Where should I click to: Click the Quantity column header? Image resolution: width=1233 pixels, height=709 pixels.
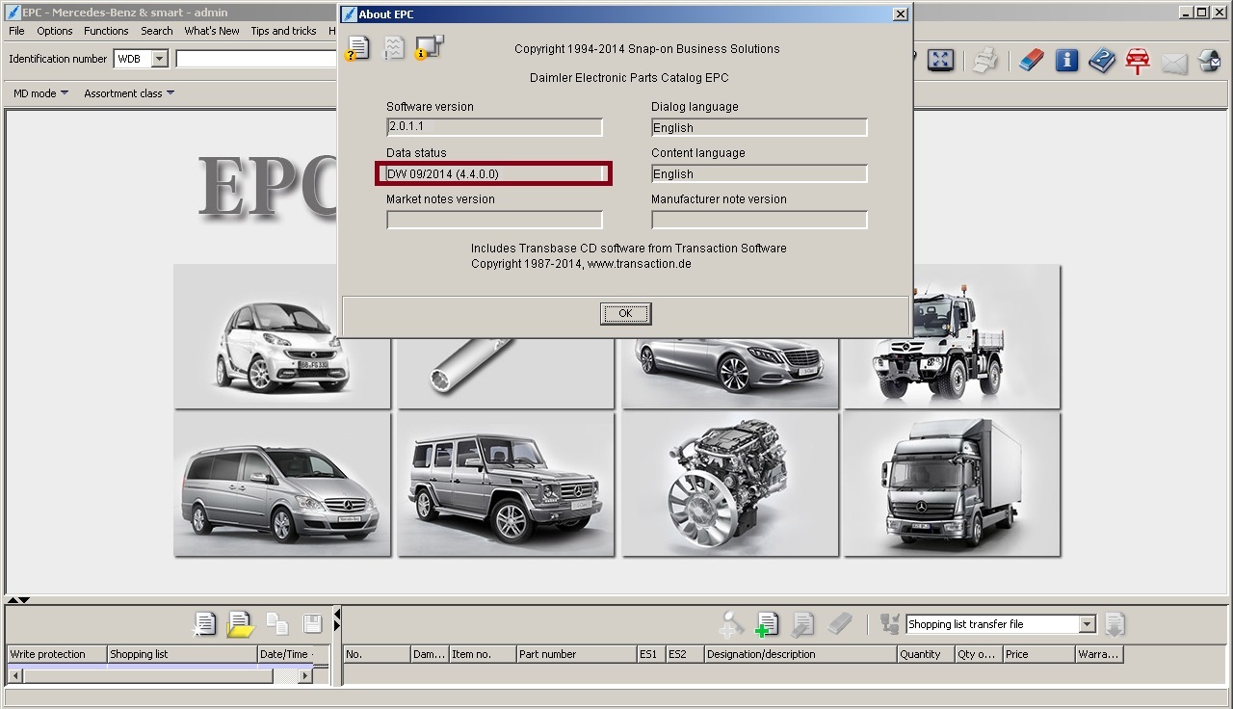pyautogui.click(x=925, y=654)
